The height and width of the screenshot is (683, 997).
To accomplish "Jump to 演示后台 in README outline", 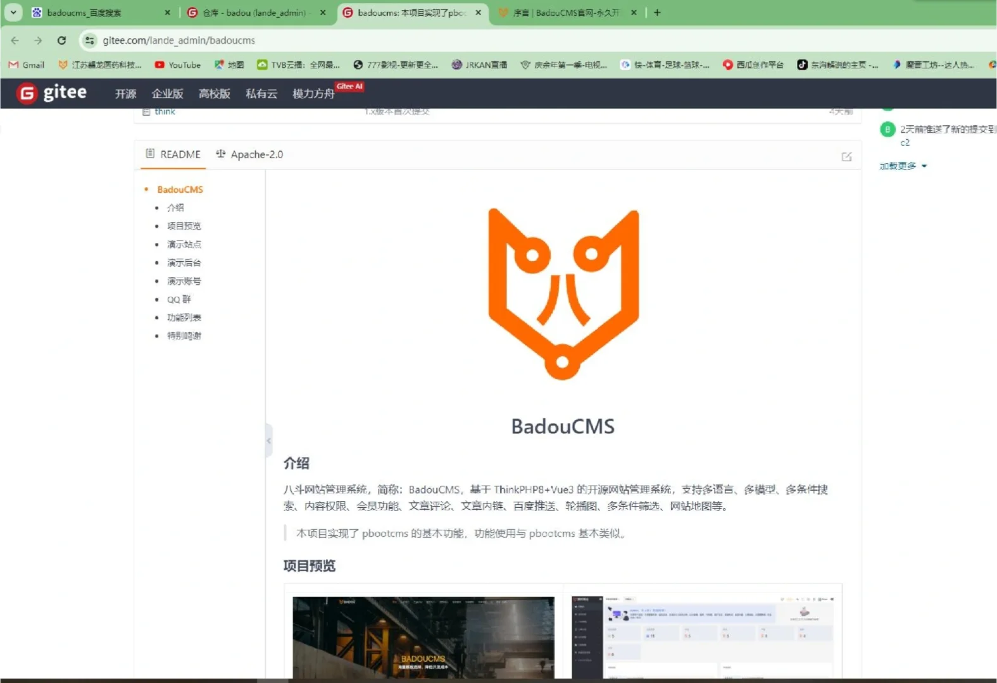I will tap(184, 262).
